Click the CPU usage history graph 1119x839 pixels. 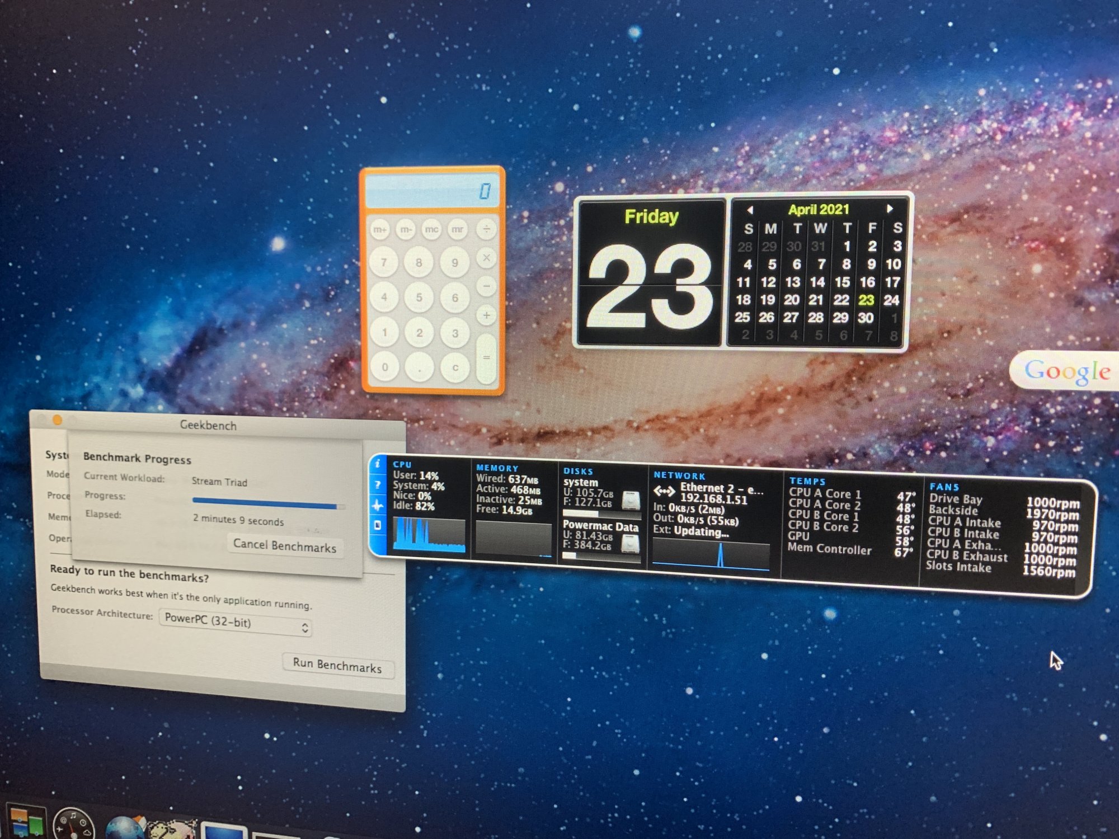(429, 535)
